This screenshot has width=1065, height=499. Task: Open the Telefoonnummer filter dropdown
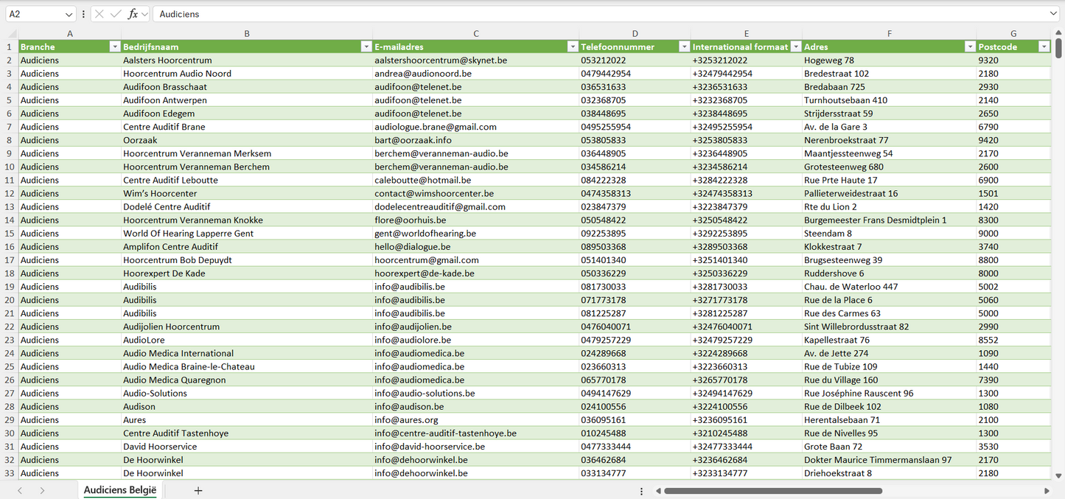(683, 46)
